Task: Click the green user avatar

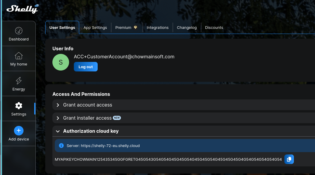Action: (61, 62)
